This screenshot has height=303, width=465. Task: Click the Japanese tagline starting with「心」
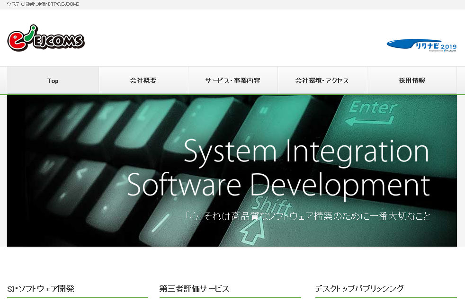[x=308, y=216]
